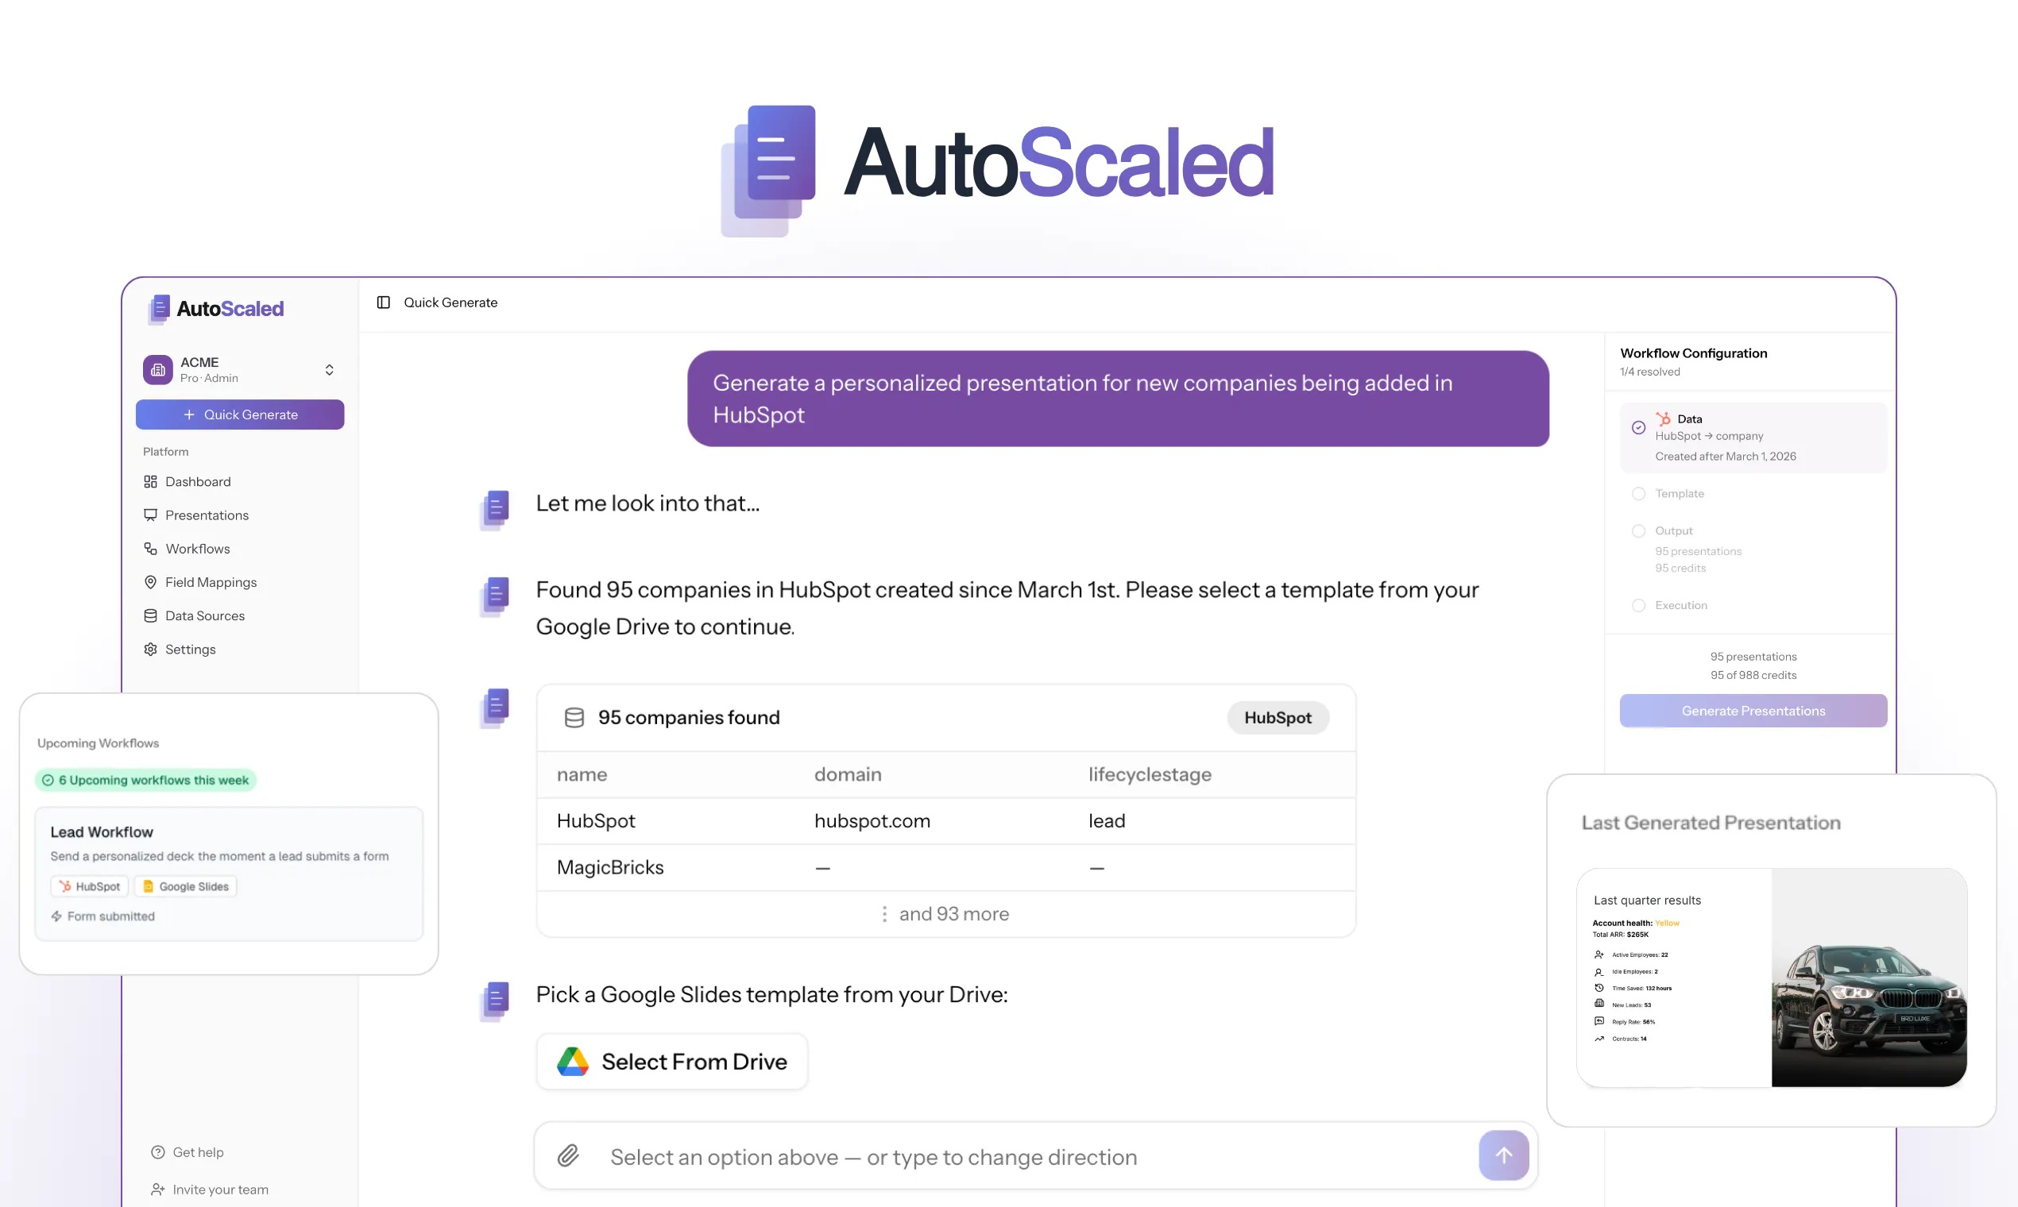Send message with the arrow-up button

coord(1503,1155)
